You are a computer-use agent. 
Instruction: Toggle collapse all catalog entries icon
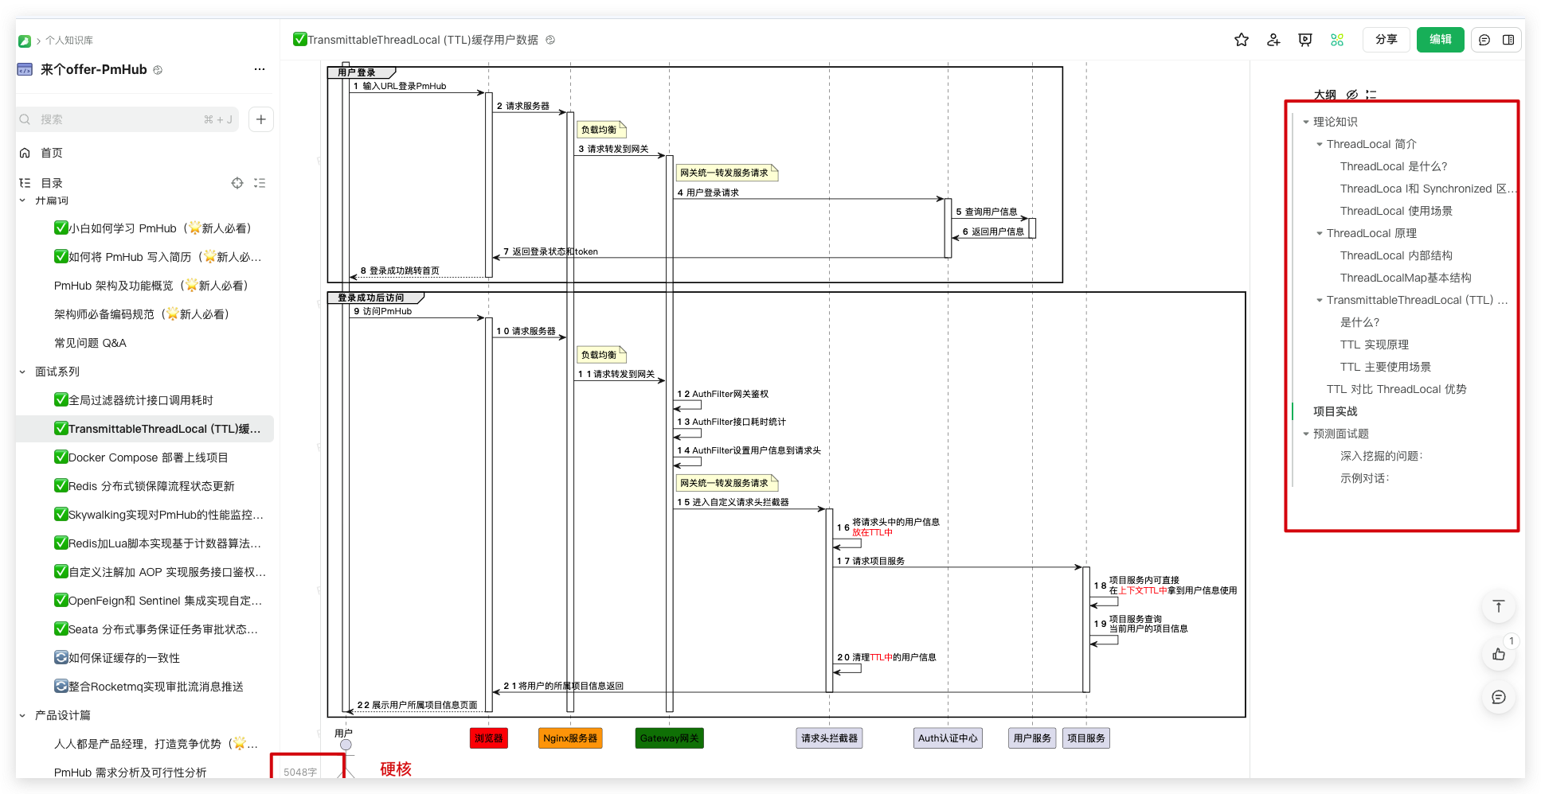[260, 183]
